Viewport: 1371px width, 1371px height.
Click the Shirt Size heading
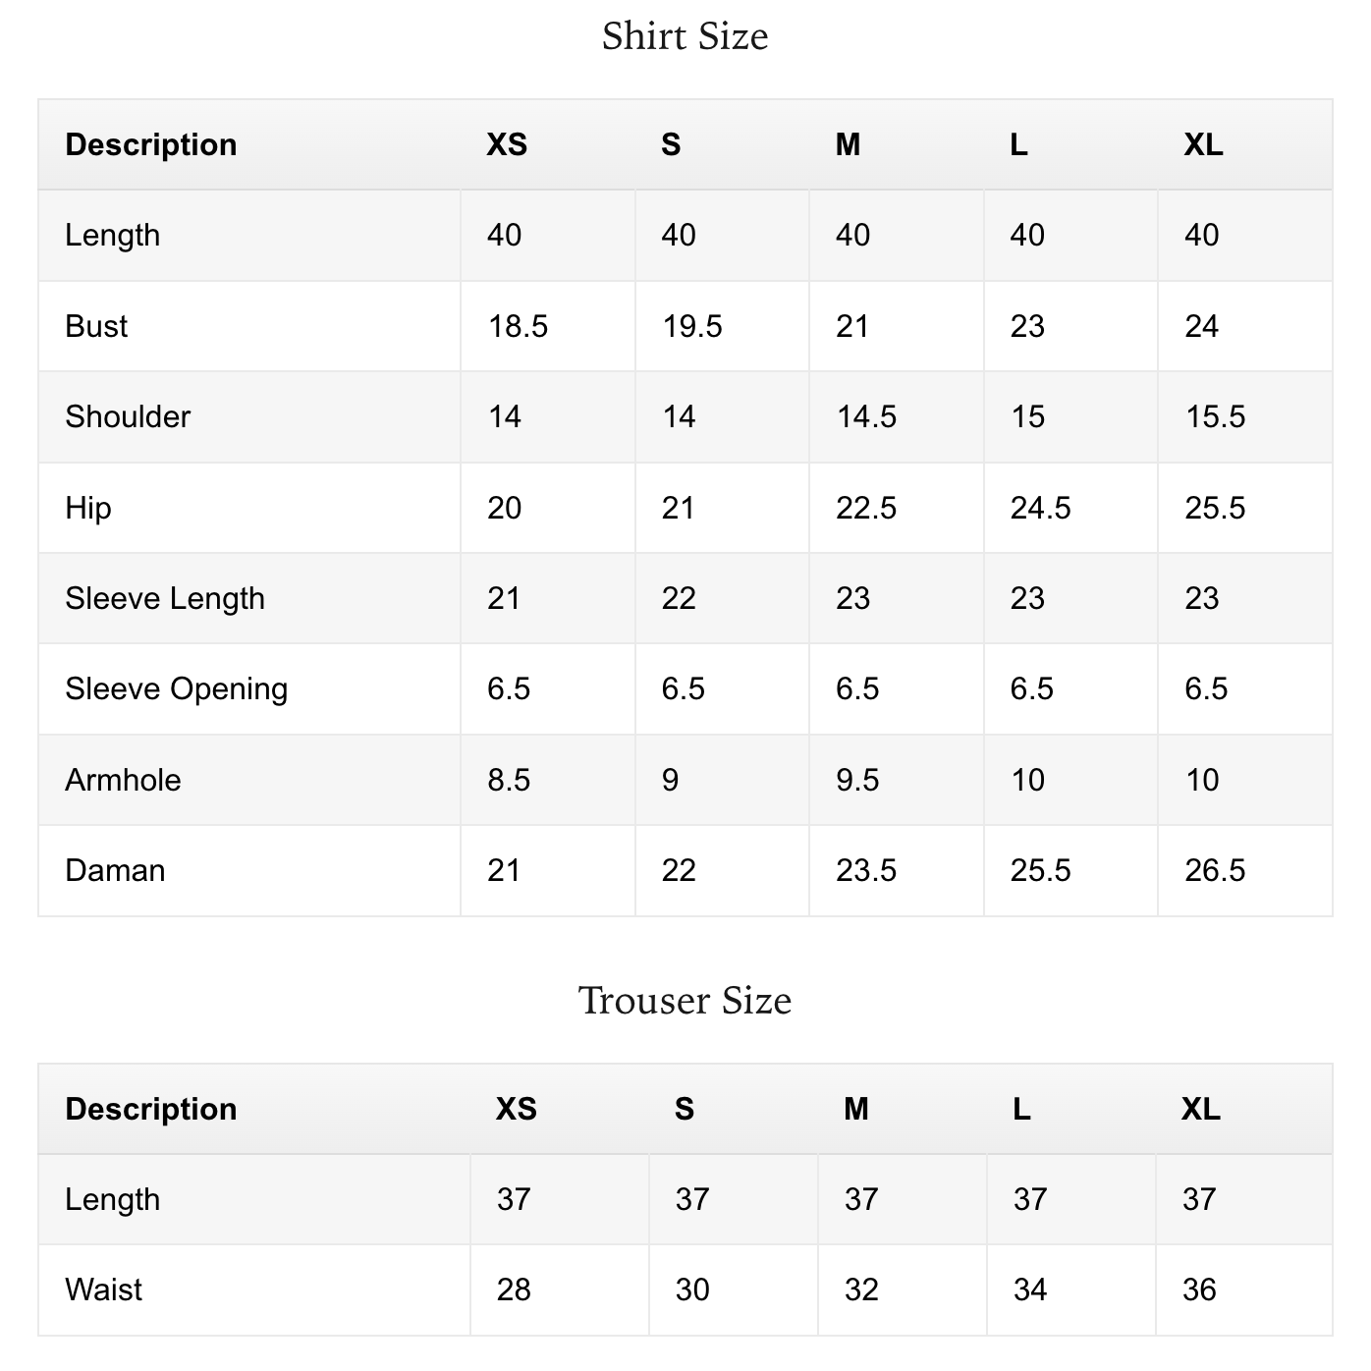(x=685, y=37)
